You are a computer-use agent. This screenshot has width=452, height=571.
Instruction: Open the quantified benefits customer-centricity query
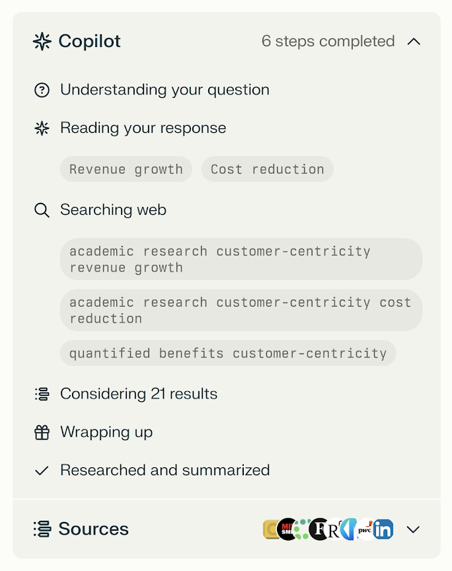(228, 353)
